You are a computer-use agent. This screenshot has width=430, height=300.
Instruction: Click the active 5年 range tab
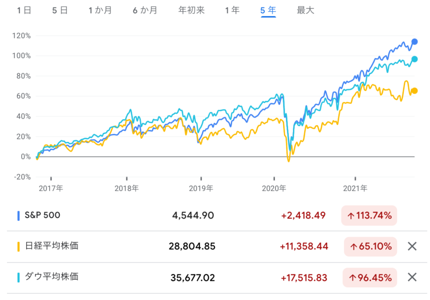click(268, 10)
